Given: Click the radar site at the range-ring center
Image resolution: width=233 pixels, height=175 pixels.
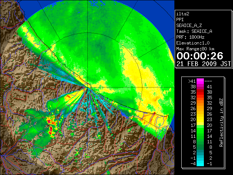Looking at the screenshot, I should [88, 87].
